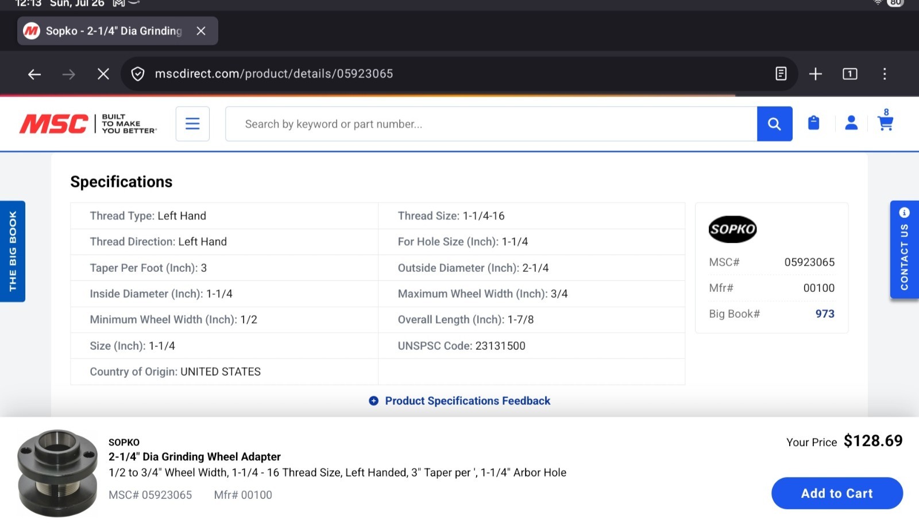The image size is (919, 527).
Task: Select Taper Per Foot (Inch): 3 cell
Action: [x=224, y=268]
